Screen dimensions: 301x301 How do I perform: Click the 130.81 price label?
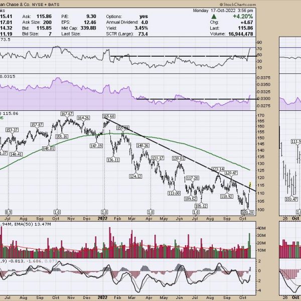pyautogui.click(x=179, y=159)
